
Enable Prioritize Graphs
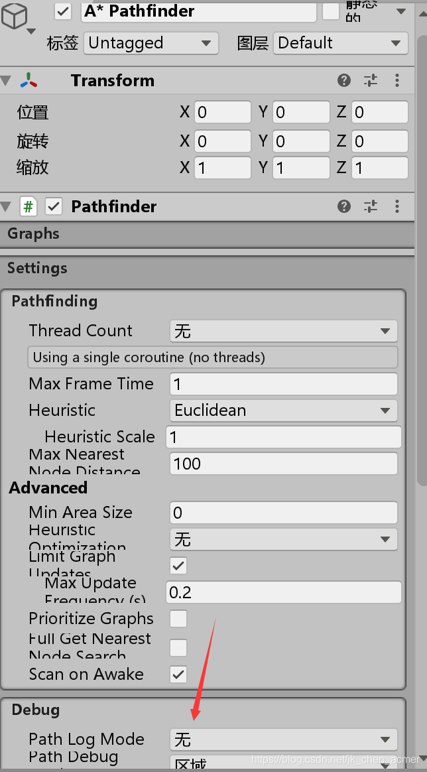point(178,618)
